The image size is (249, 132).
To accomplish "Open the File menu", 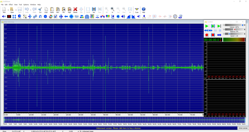I will (x=2, y=5).
